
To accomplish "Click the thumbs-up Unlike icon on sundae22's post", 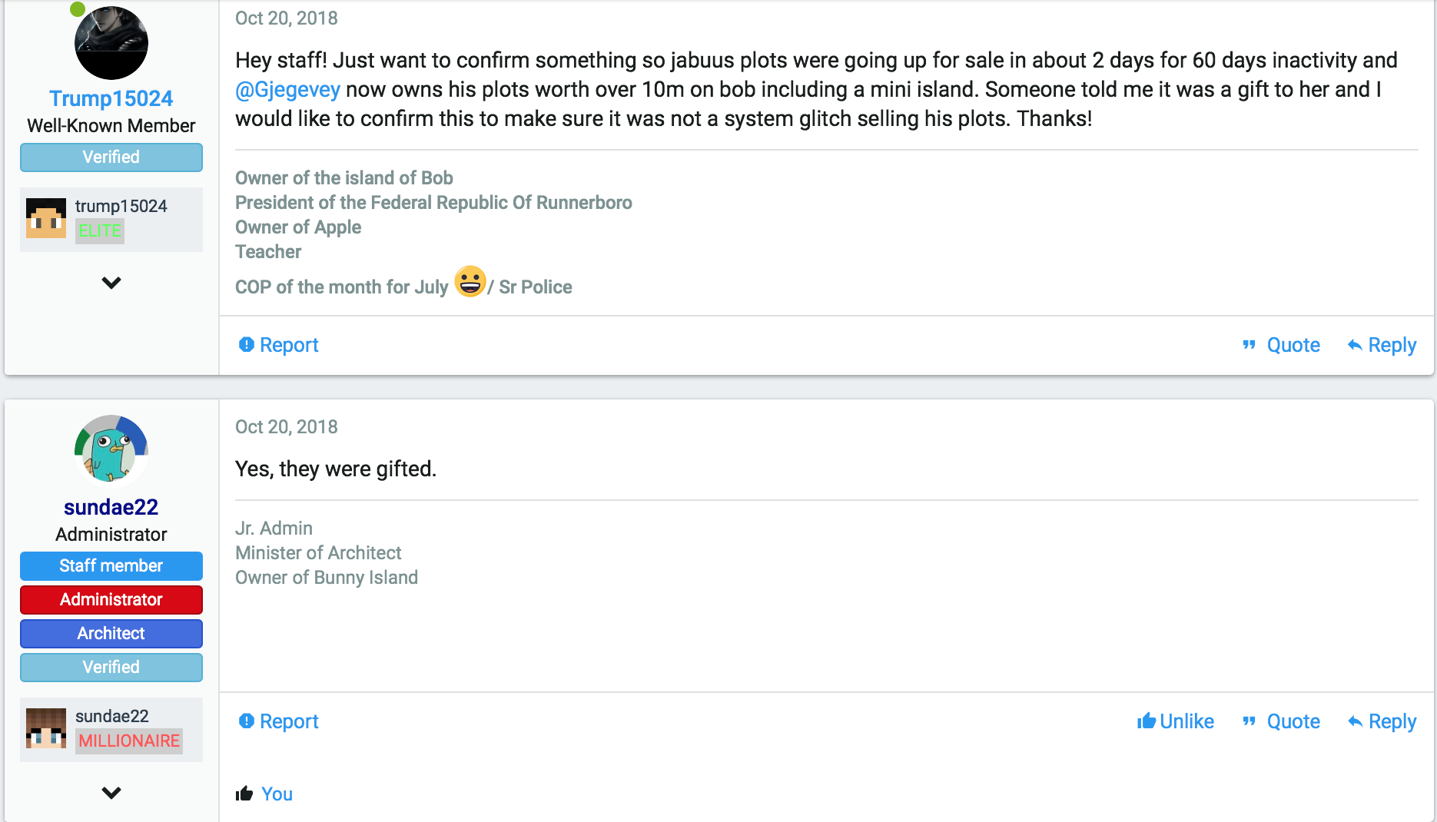I will pos(1147,721).
